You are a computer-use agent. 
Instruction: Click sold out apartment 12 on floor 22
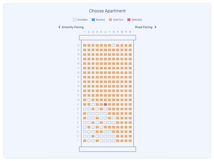[x=130, y=45]
